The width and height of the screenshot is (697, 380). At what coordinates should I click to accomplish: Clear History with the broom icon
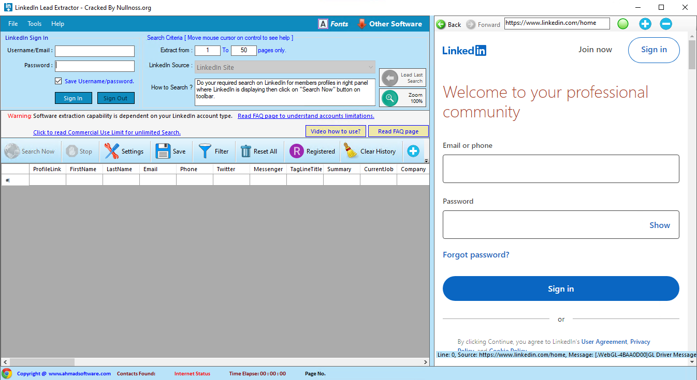(370, 151)
